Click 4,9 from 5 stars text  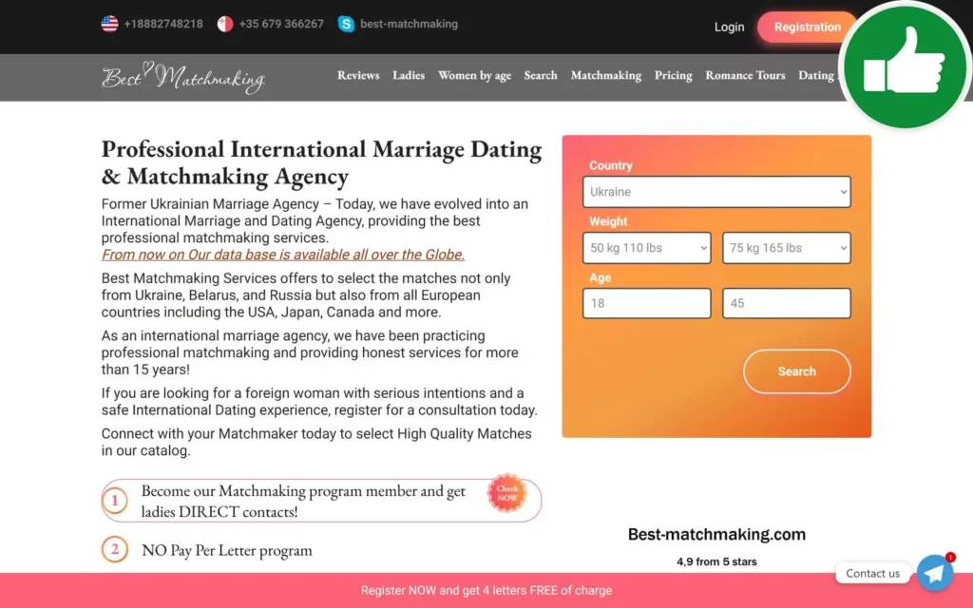coord(716,561)
